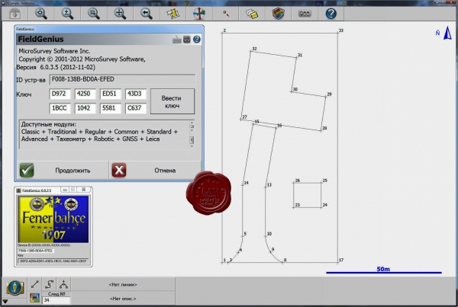Click the key field containing 43D3

tap(136, 94)
